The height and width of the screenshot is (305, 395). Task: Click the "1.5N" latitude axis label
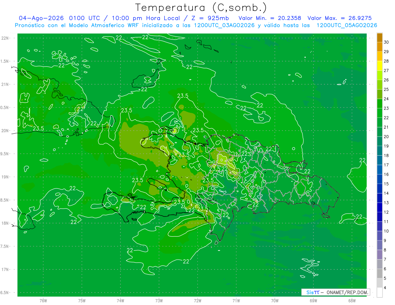point(5,61)
